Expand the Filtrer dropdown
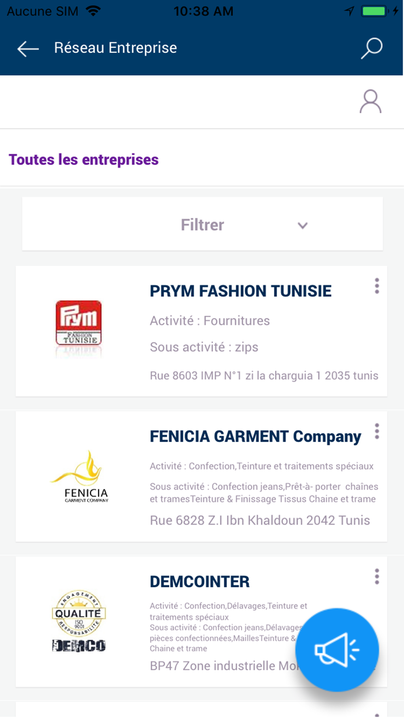Image resolution: width=404 pixels, height=718 pixels. (x=202, y=224)
